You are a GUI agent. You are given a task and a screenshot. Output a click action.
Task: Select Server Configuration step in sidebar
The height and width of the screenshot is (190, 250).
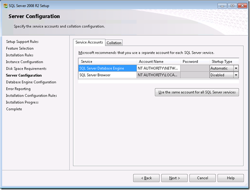(x=24, y=75)
